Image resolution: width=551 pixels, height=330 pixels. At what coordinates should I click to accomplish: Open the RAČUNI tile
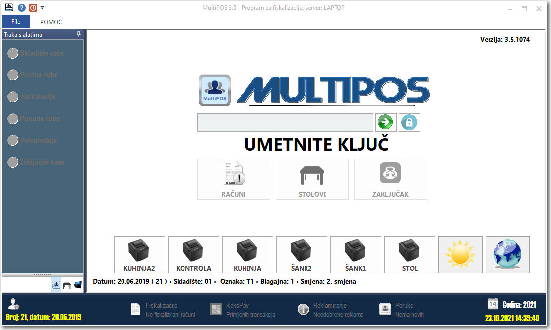coord(234,179)
